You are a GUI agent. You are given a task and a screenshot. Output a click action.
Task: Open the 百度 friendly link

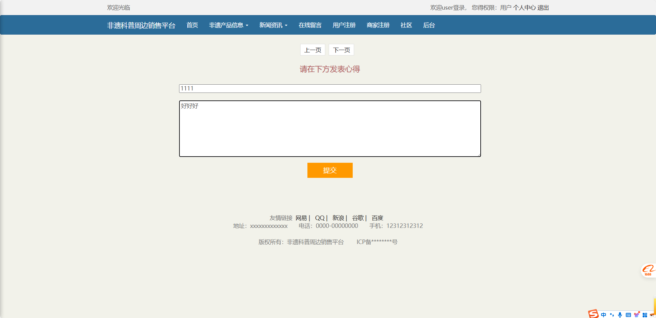coord(377,218)
